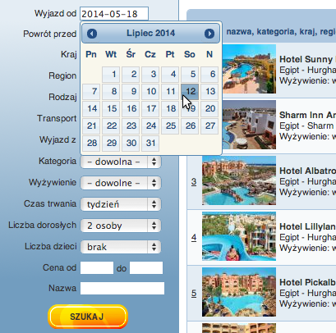336x333 pixels.
Task: Select day 27 in the calendar
Action: click(x=209, y=125)
